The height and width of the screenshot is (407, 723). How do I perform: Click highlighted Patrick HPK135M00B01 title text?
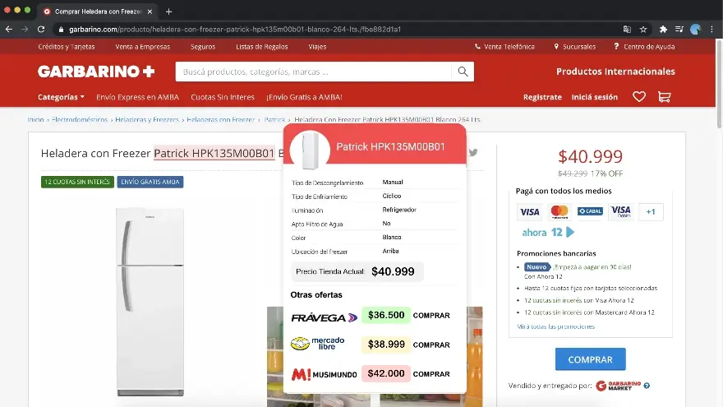[x=214, y=153]
